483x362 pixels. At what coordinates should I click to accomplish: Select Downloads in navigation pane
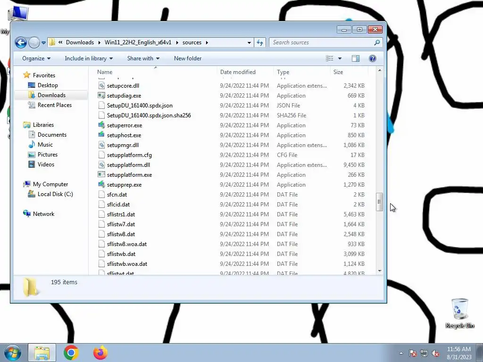[x=51, y=95]
